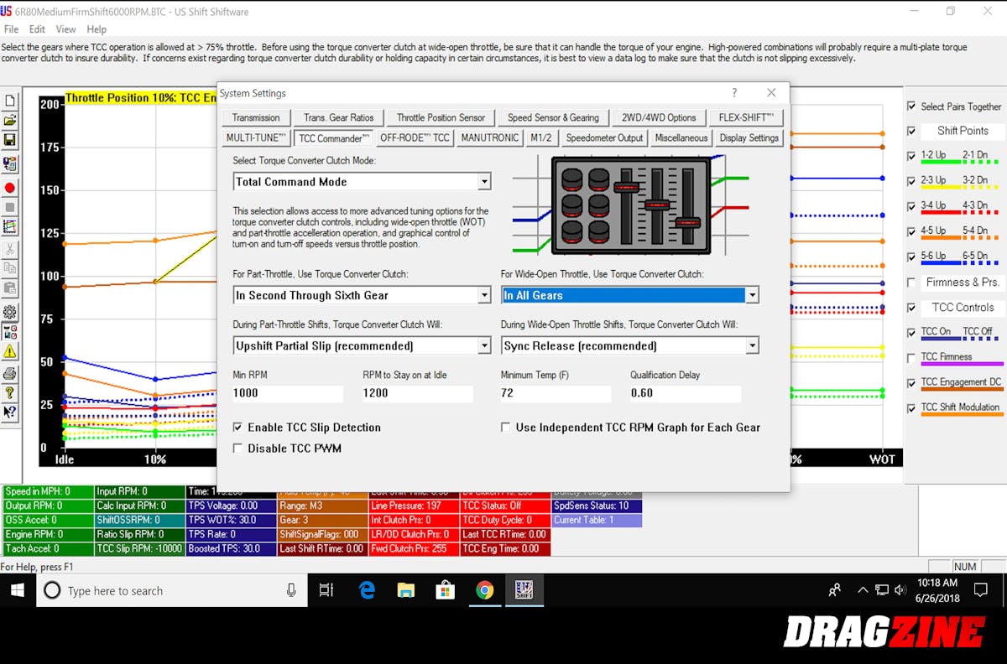Uncheck Enable TCC Slip Detection
1007x664 pixels.
(x=238, y=428)
